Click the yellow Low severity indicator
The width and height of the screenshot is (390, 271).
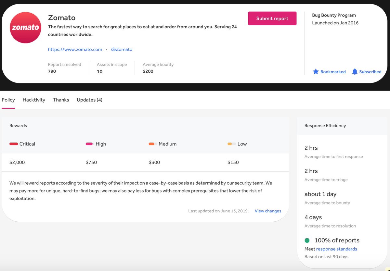pyautogui.click(x=232, y=144)
